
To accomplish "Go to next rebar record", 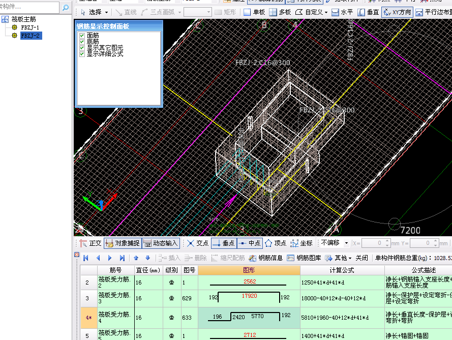I will tap(110, 258).
